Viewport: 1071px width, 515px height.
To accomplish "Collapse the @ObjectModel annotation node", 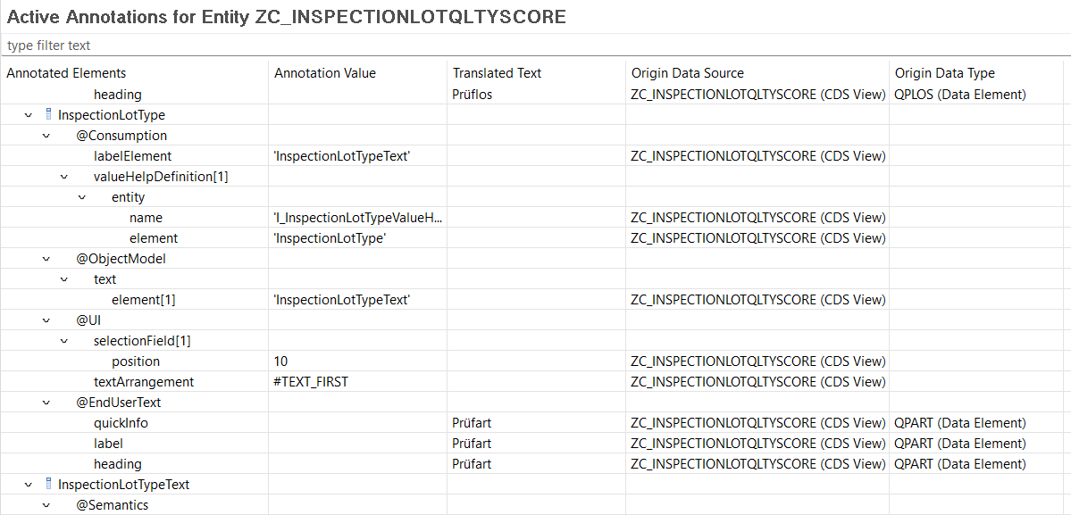I will (x=46, y=259).
